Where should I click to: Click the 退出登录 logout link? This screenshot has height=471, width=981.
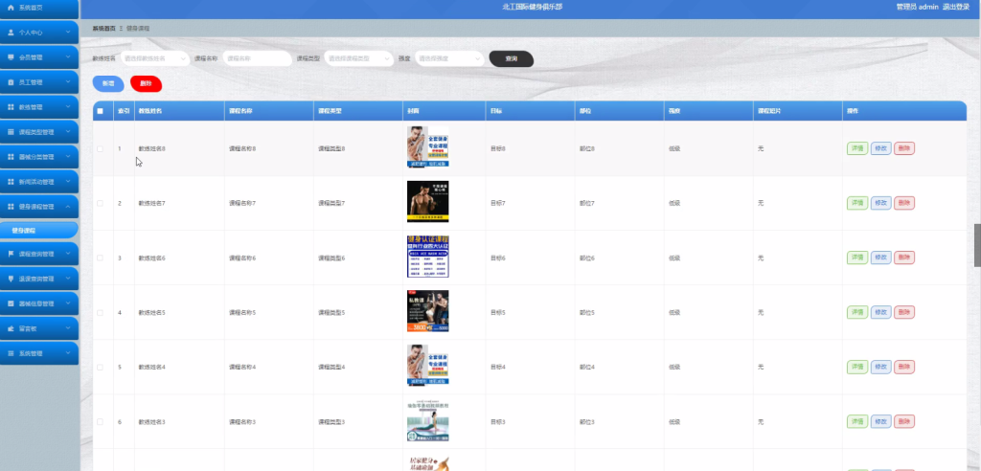pyautogui.click(x=955, y=7)
